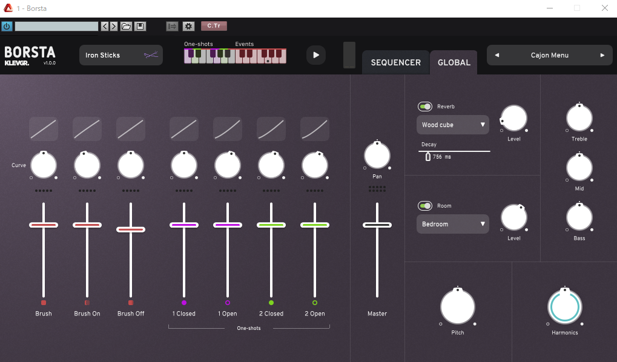
Task: Click the vertical level meter beside play
Action: [349, 54]
